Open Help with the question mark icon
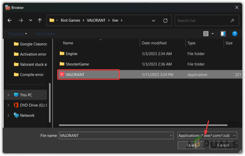The width and height of the screenshot is (245, 156). [235, 34]
